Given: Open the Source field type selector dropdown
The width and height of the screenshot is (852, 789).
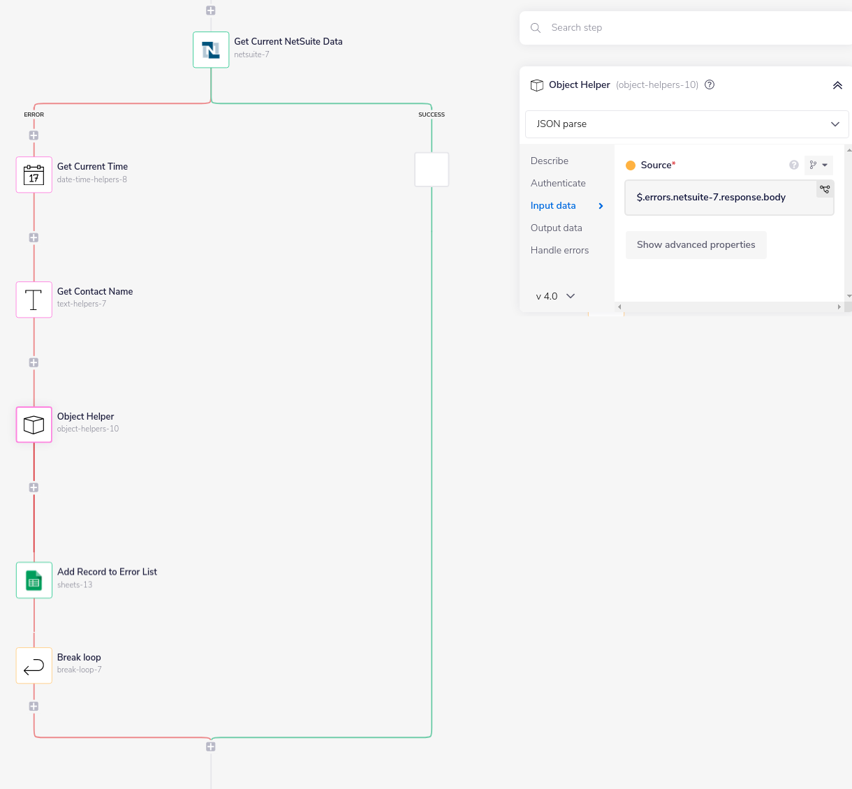Looking at the screenshot, I should click(818, 165).
